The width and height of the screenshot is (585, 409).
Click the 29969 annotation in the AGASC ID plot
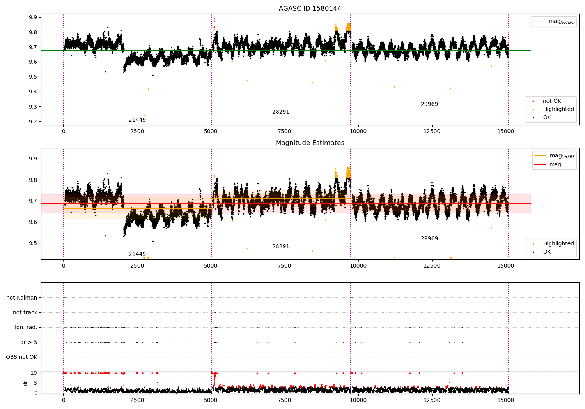coord(429,104)
